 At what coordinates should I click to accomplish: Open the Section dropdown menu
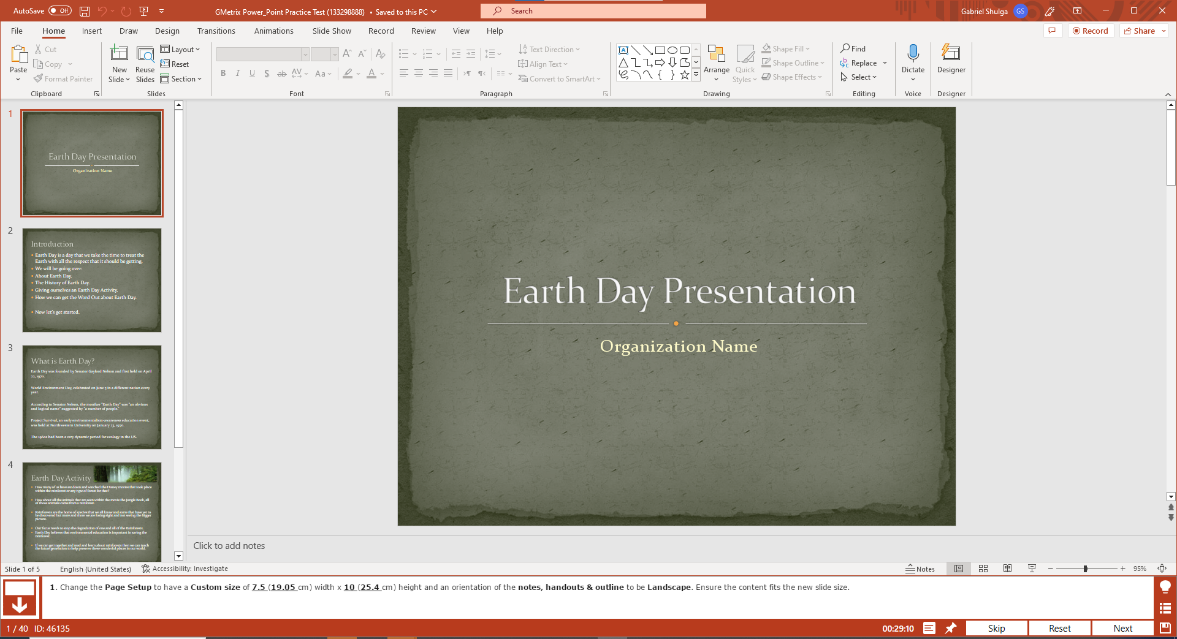[181, 78]
